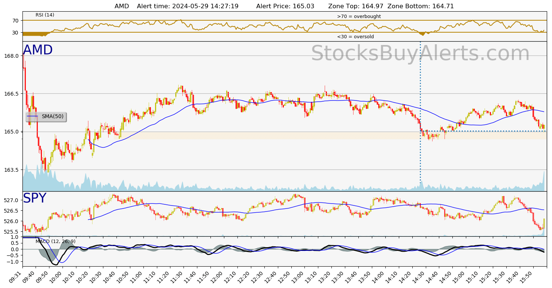This screenshot has width=552, height=288.
Task: Click the '<30 = oversold' annotation
Action: click(355, 37)
